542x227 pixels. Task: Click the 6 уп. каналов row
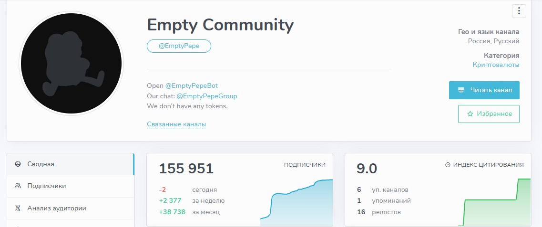click(x=383, y=190)
